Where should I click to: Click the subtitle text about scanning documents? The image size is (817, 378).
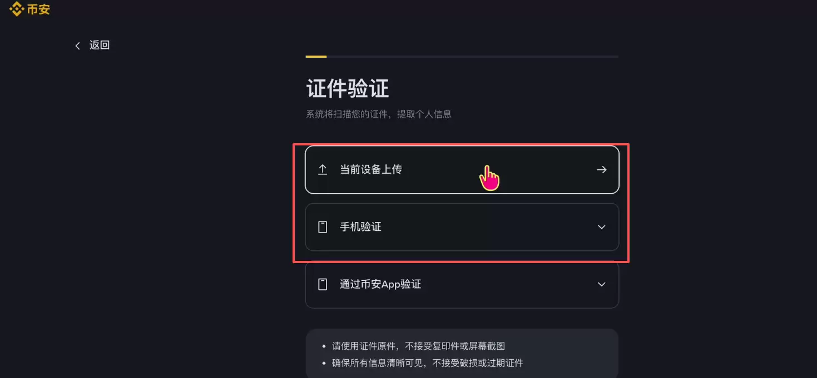tap(379, 114)
